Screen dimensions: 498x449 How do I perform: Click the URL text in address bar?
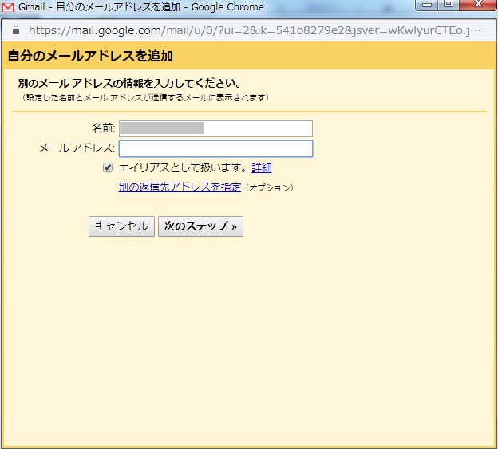255,30
